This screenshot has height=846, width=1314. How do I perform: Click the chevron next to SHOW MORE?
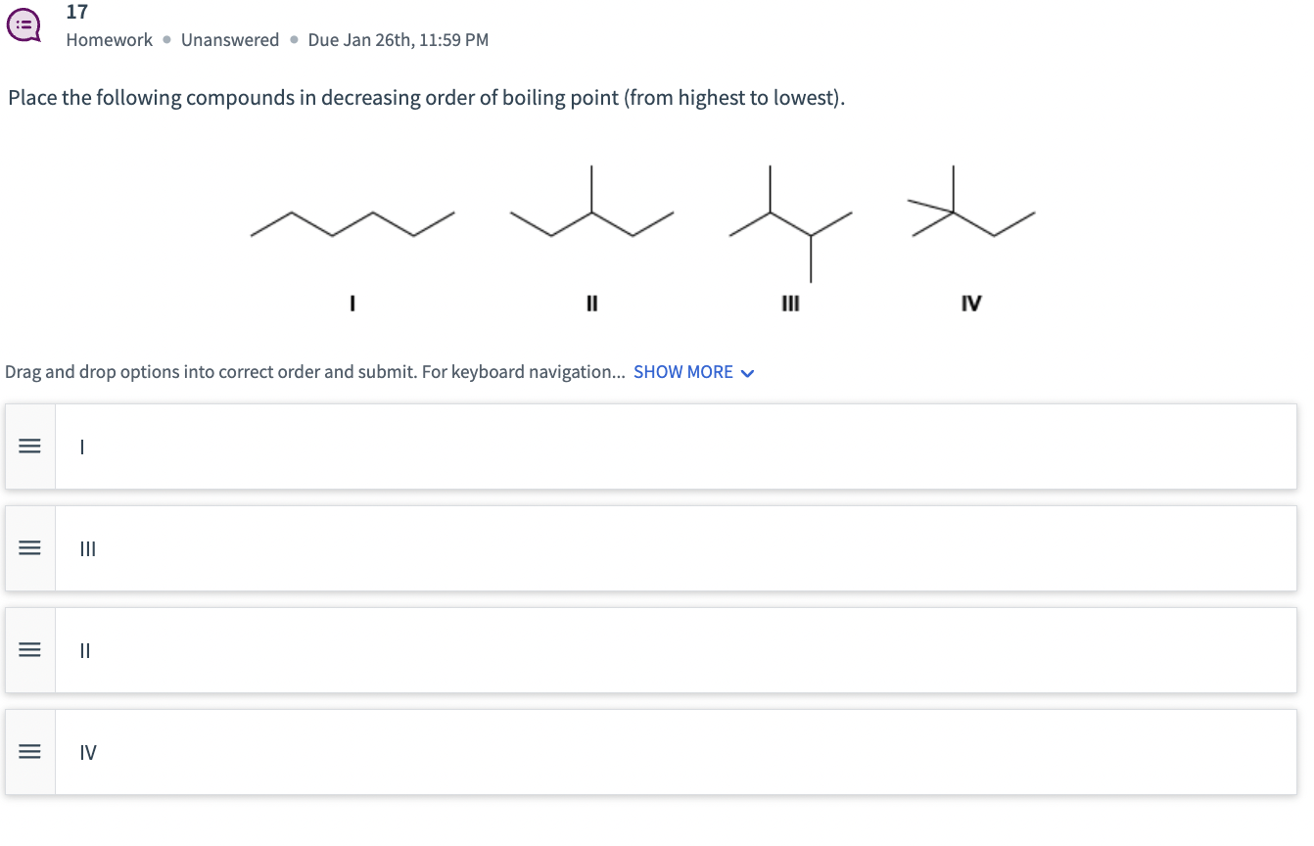point(747,372)
